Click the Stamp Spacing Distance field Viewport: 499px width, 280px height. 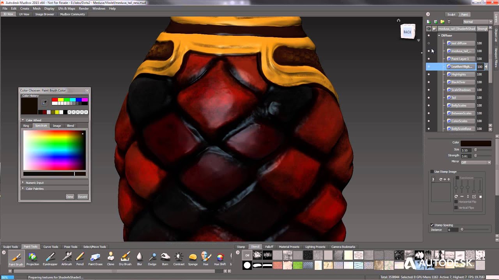point(453,230)
